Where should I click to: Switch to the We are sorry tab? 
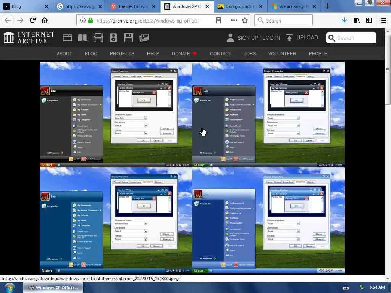pos(294,6)
